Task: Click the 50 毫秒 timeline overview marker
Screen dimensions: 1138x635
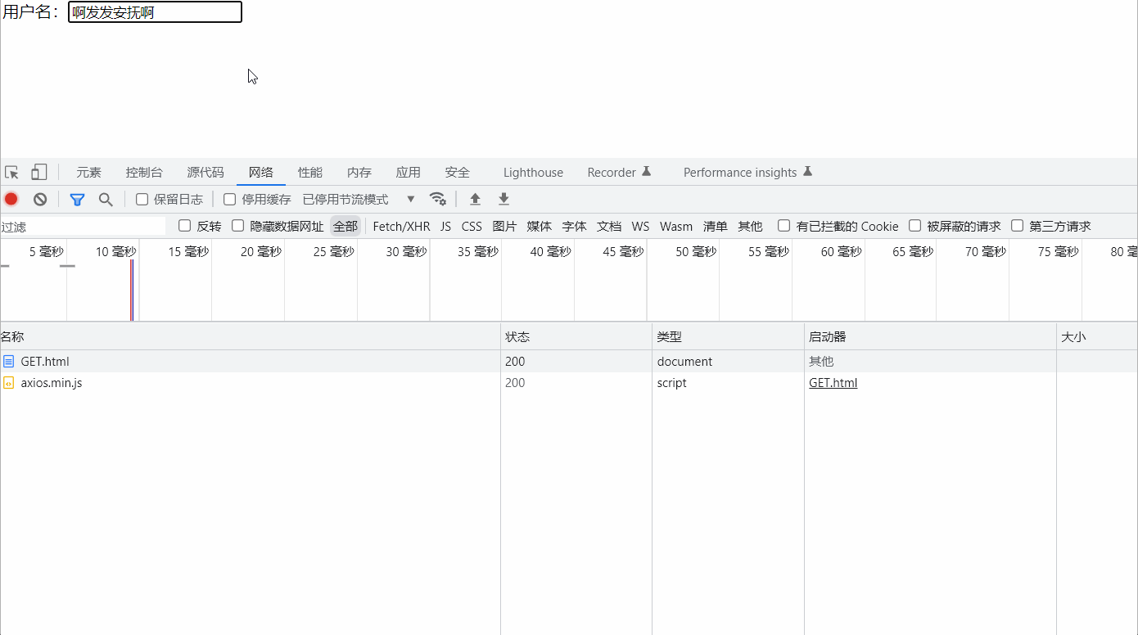Action: pos(696,251)
